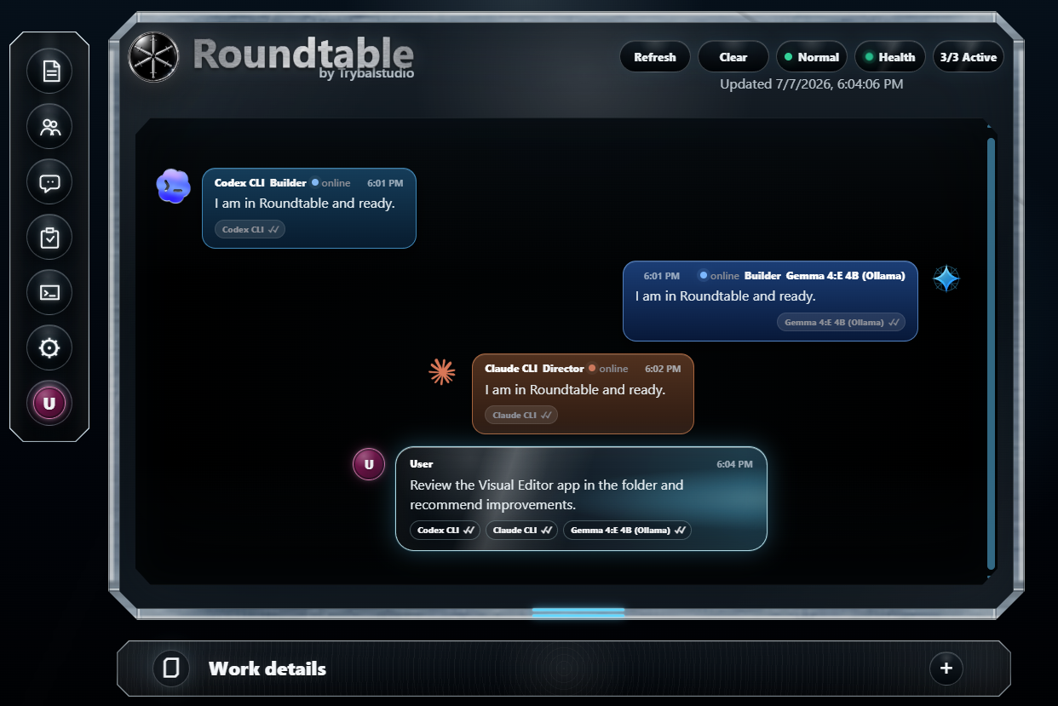Click Claude CLI tag in User message

pyautogui.click(x=521, y=530)
